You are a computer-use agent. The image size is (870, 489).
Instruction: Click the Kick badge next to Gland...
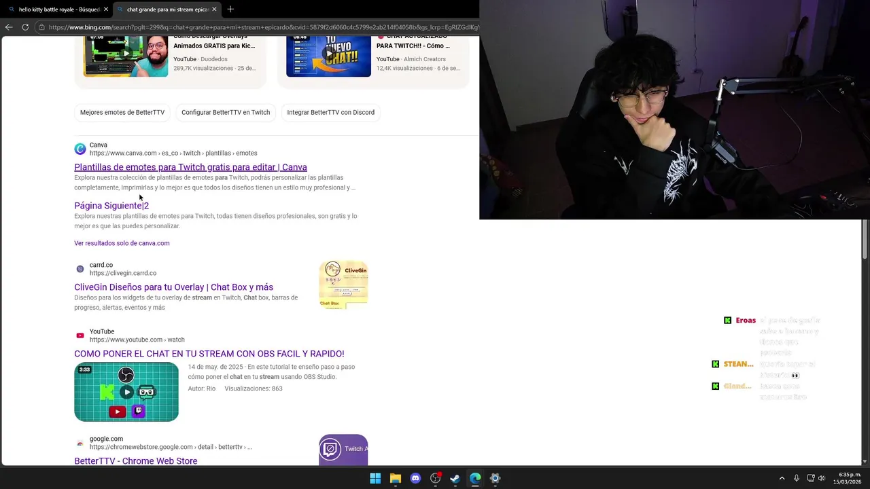[x=715, y=386]
